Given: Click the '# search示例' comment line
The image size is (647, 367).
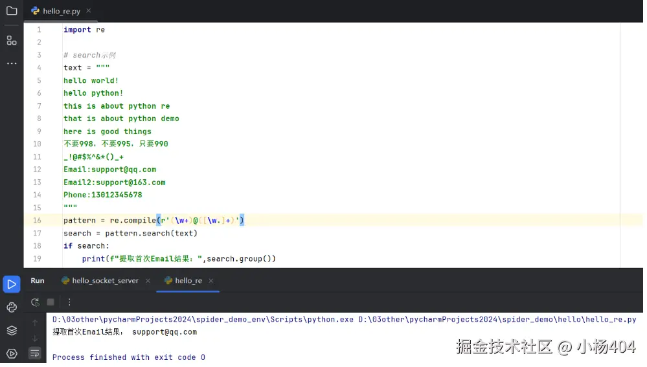Looking at the screenshot, I should pos(89,55).
